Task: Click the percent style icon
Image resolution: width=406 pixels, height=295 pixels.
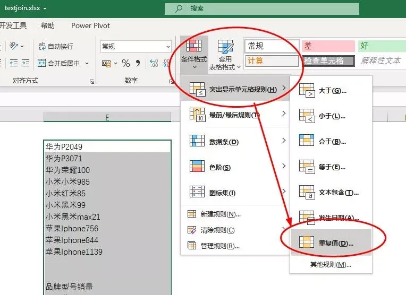Action: (126, 63)
